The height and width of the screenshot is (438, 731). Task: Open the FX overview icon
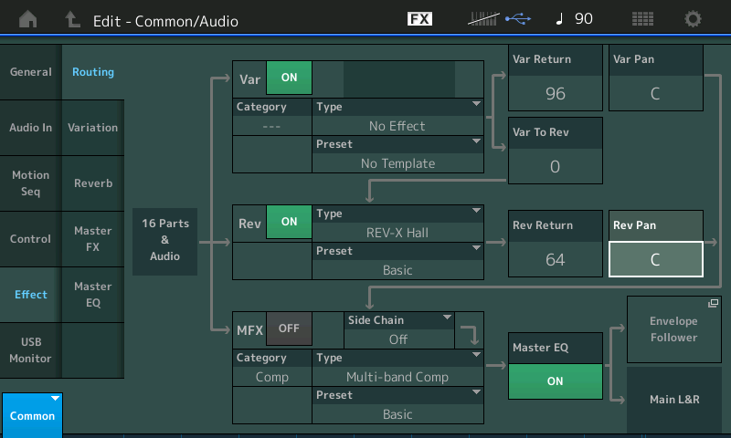pyautogui.click(x=419, y=19)
